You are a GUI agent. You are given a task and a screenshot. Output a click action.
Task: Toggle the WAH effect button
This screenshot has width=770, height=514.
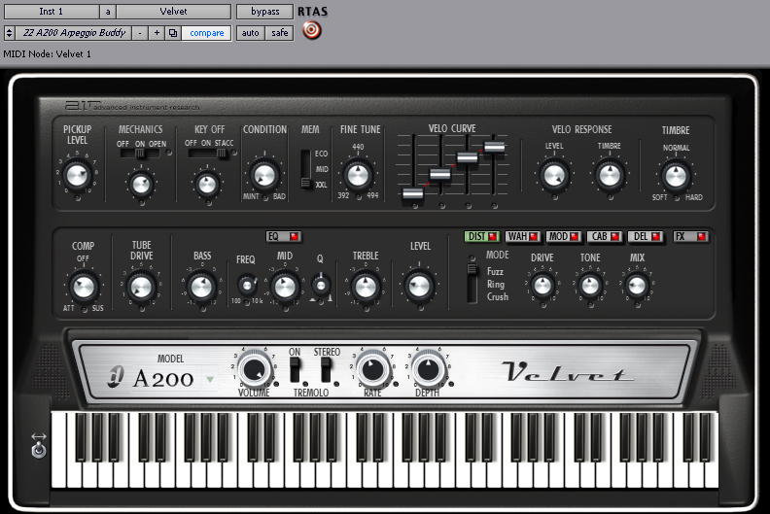pyautogui.click(x=523, y=237)
